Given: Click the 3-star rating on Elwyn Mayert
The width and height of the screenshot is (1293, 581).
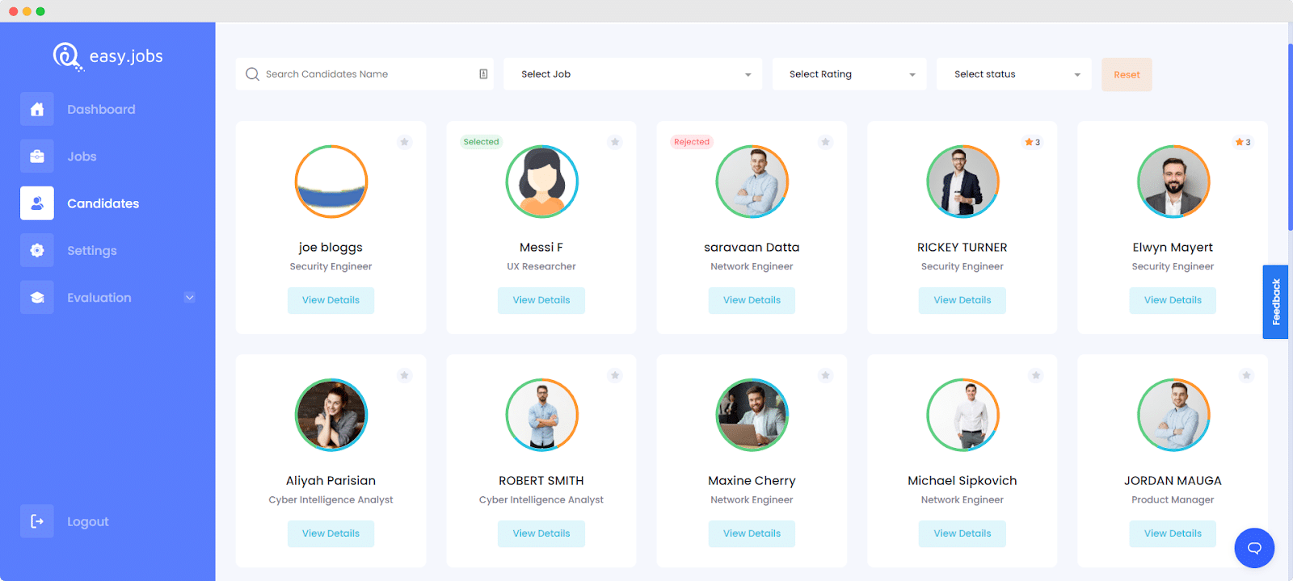Looking at the screenshot, I should point(1243,142).
